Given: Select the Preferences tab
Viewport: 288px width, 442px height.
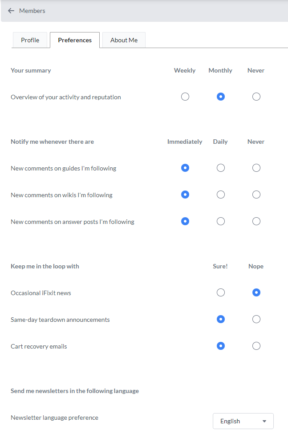Looking at the screenshot, I should click(75, 40).
